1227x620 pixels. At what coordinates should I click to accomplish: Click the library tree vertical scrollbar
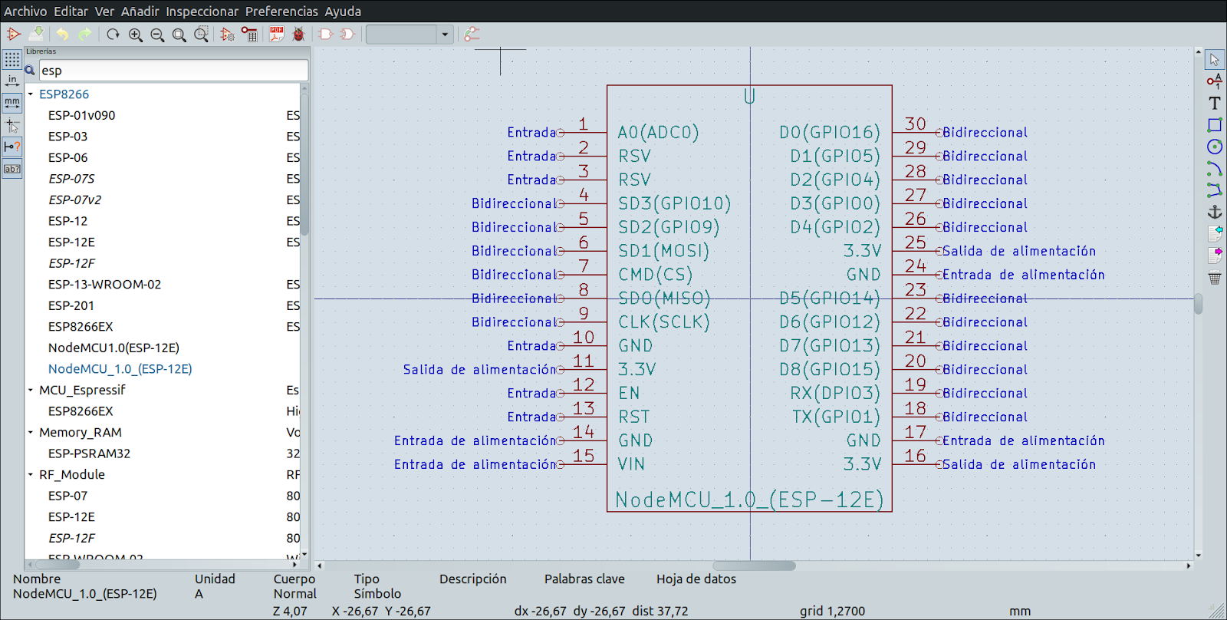pyautogui.click(x=304, y=164)
